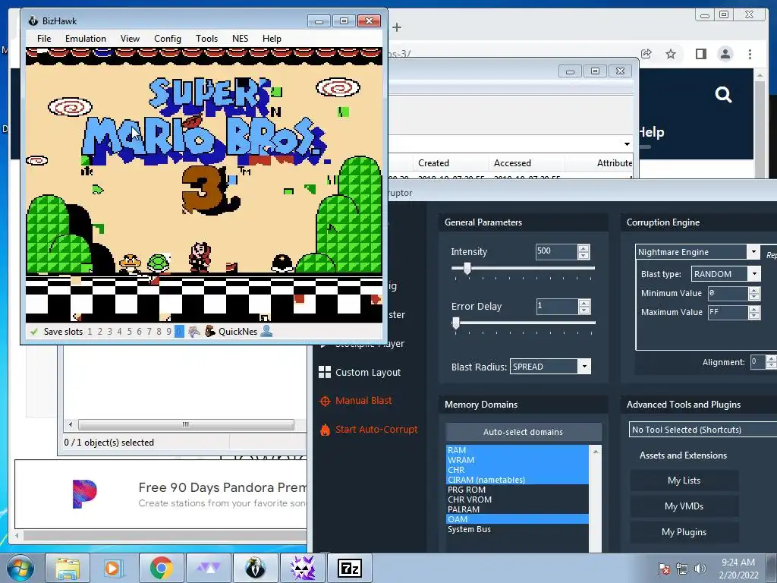Click the search magnifier icon on webpage
777x583 pixels.
[723, 94]
